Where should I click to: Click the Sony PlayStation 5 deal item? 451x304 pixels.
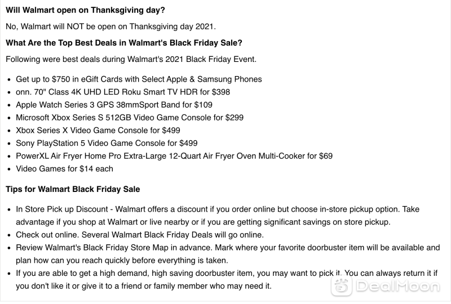(107, 143)
